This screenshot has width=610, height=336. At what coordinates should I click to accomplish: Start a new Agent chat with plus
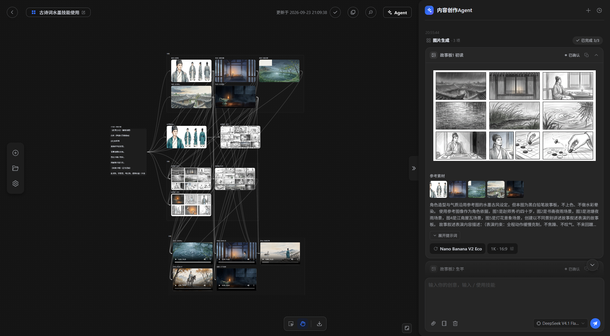point(588,10)
